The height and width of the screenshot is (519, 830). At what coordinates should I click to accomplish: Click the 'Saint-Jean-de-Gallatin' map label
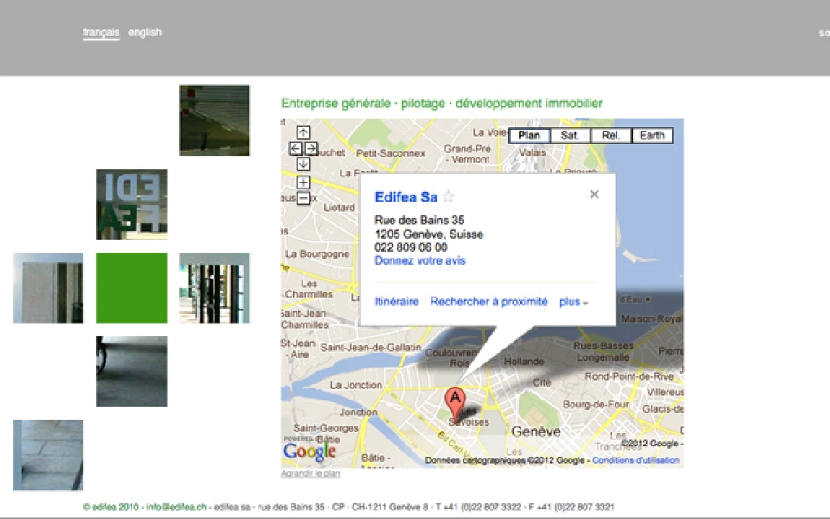coord(371,348)
